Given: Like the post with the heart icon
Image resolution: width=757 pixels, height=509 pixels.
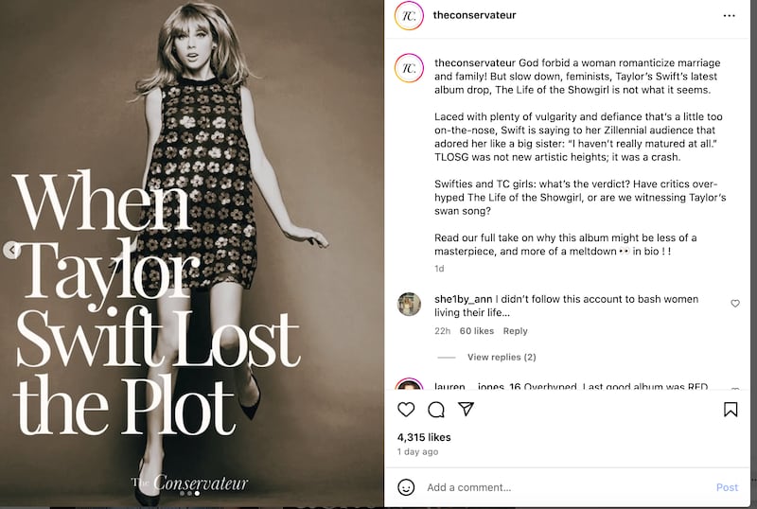Looking at the screenshot, I should pyautogui.click(x=406, y=410).
